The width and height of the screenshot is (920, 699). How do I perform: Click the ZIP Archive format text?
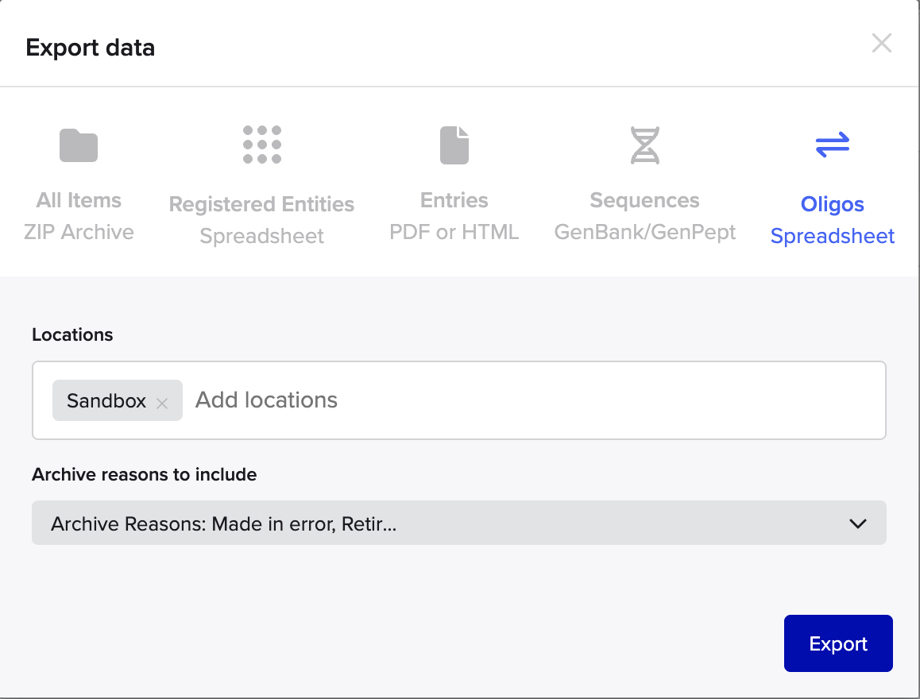(79, 232)
